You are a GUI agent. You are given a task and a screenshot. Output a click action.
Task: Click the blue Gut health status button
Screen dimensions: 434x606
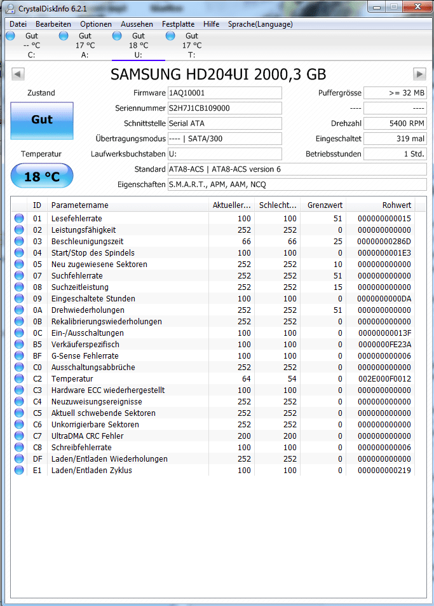point(42,120)
